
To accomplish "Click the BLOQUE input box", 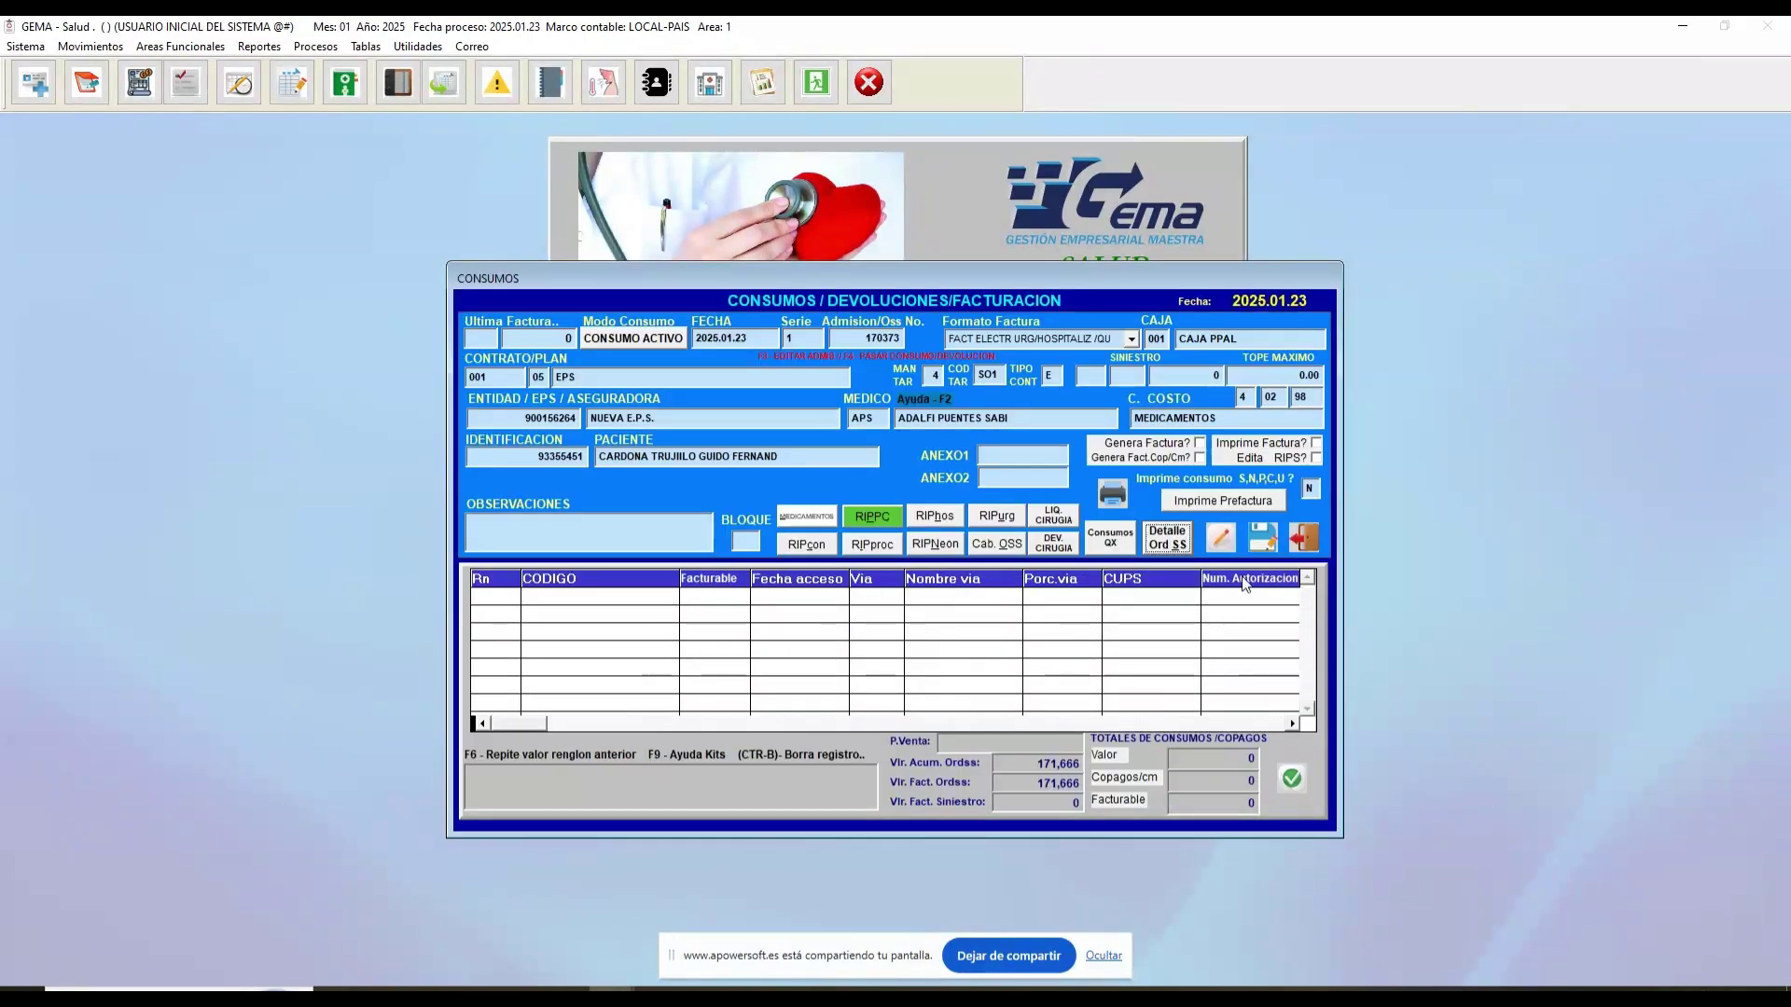I will pos(745,542).
